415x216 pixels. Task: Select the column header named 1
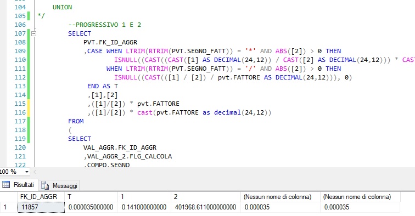coord(144,197)
